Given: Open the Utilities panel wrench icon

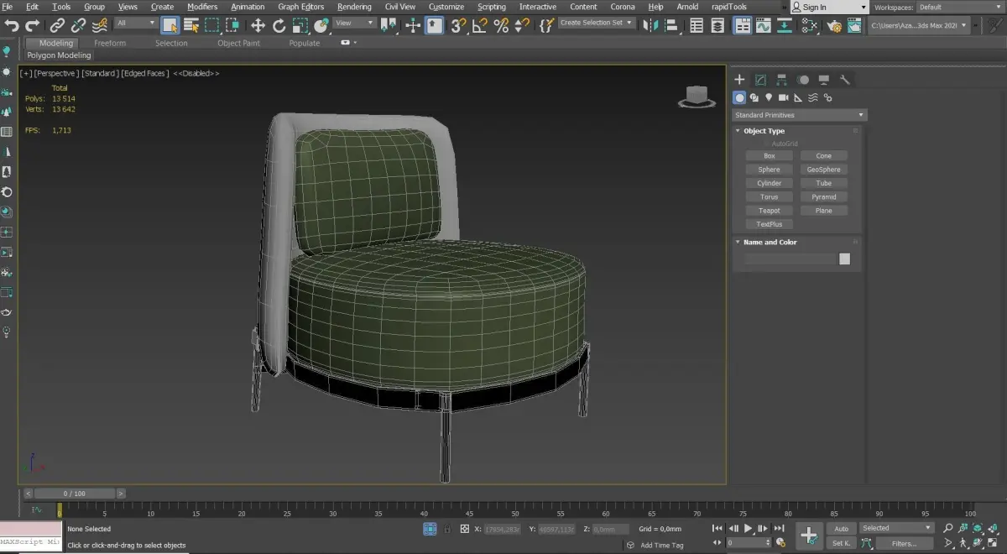Looking at the screenshot, I should pyautogui.click(x=845, y=80).
